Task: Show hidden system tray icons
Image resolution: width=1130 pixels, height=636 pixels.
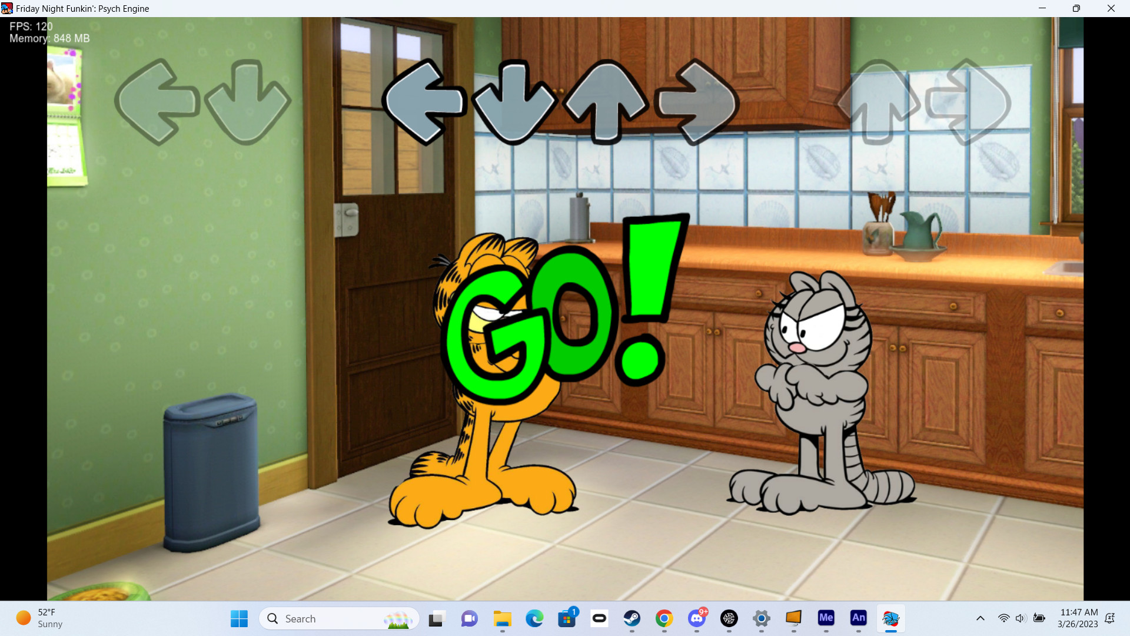Action: click(981, 618)
